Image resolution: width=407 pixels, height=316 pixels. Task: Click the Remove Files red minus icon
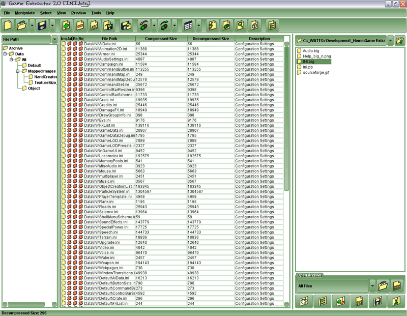pos(80,25)
